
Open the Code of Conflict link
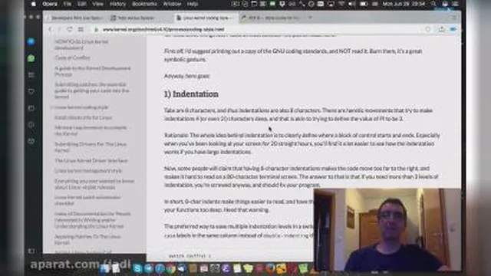72,58
